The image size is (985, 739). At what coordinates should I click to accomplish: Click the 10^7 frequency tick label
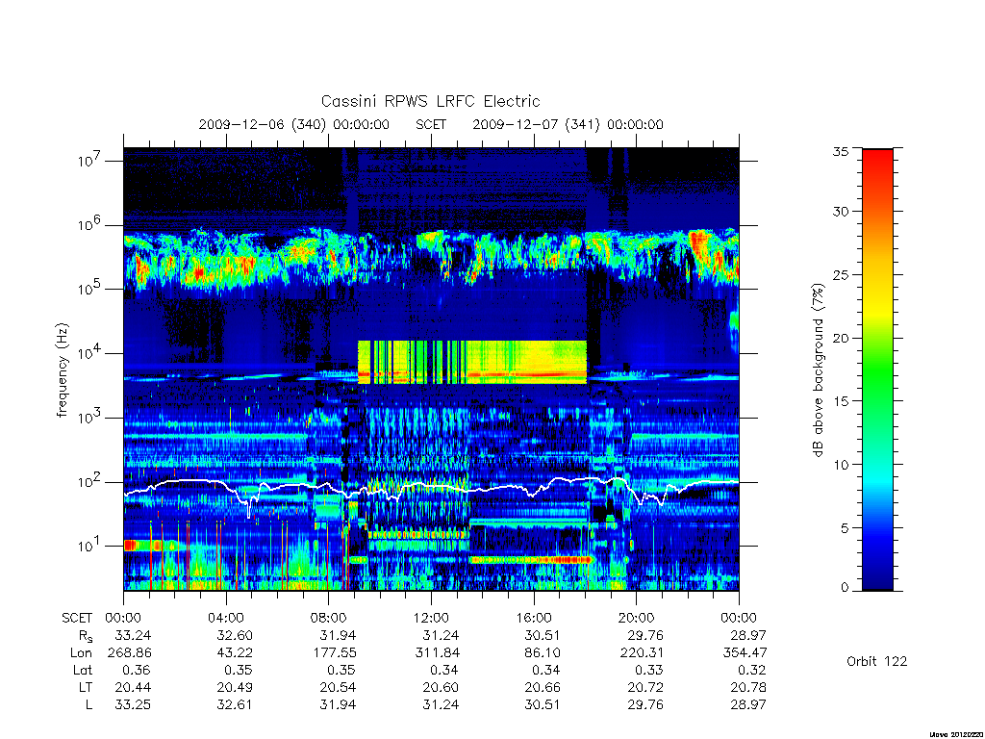89,161
